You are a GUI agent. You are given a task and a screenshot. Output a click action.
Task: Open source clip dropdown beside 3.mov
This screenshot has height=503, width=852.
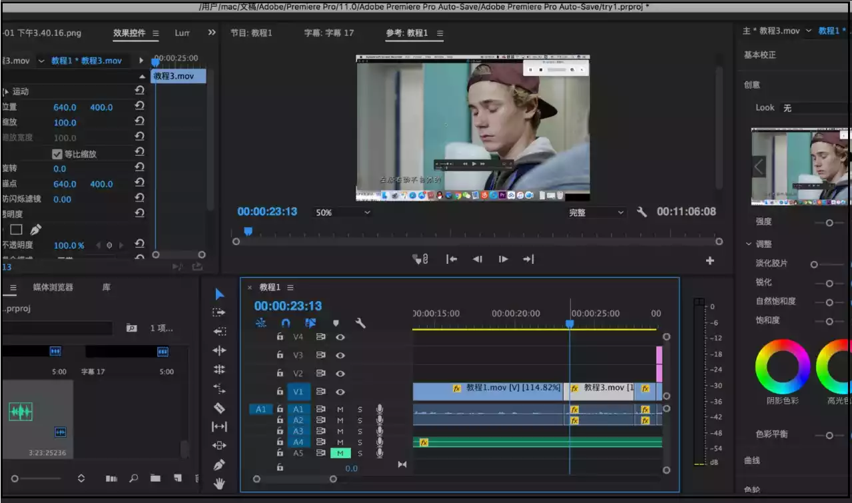(x=41, y=61)
